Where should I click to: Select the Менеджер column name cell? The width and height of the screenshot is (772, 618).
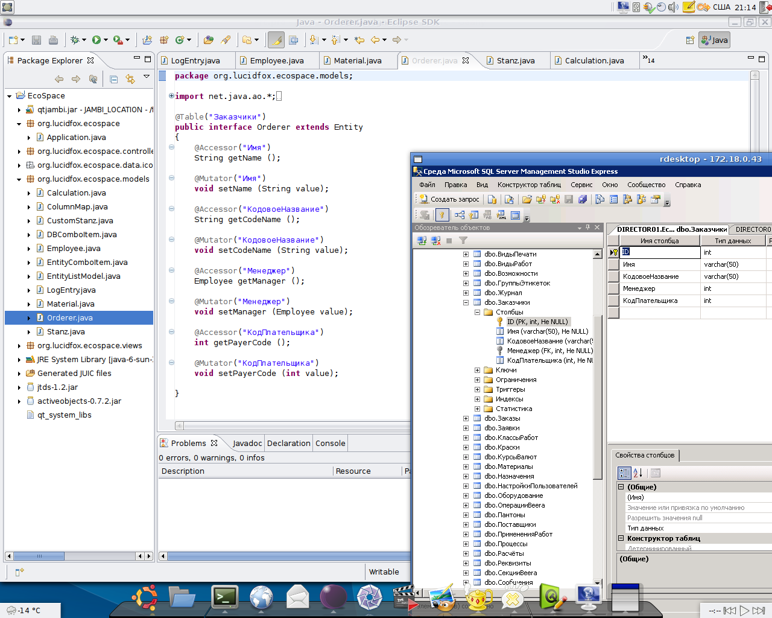tap(660, 288)
